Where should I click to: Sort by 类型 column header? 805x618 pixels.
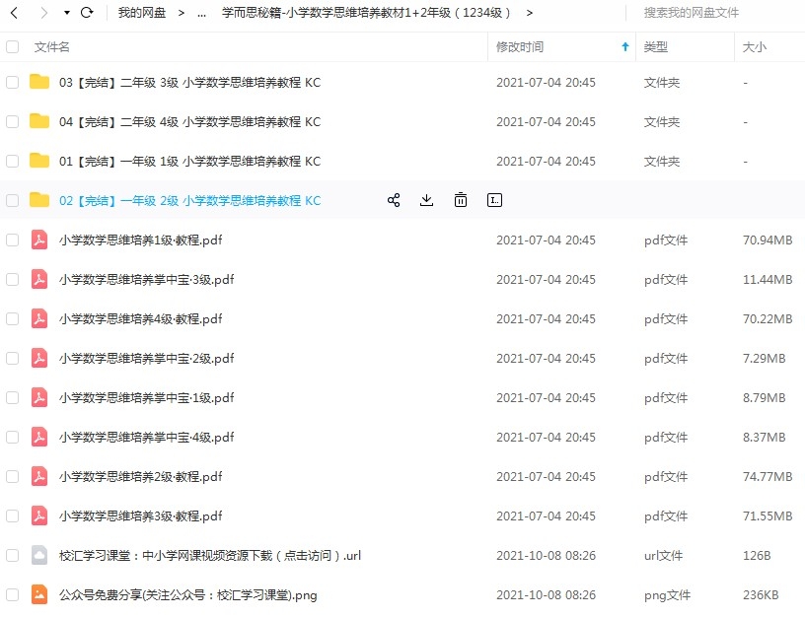pos(656,47)
